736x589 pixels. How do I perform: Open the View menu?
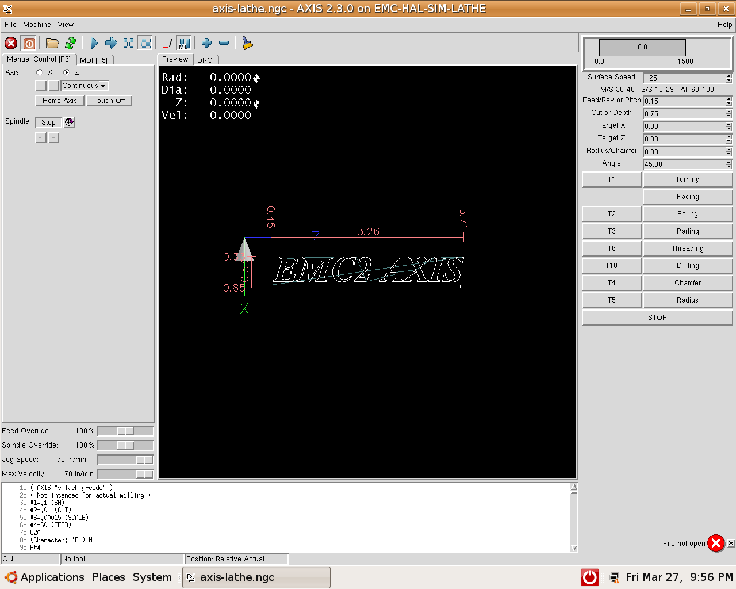click(66, 25)
